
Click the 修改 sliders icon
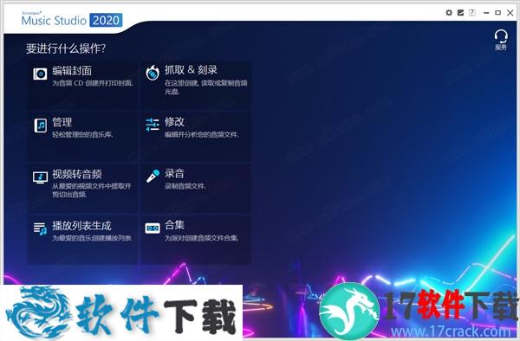pos(153,125)
